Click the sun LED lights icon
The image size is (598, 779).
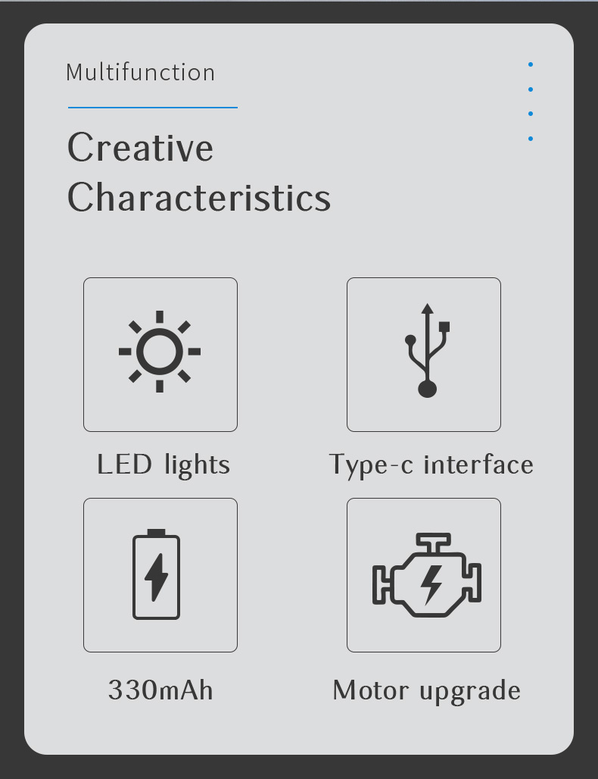(x=160, y=352)
